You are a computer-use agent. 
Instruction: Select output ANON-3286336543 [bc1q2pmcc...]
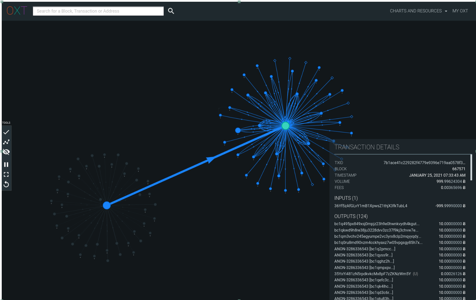[x=365, y=249]
